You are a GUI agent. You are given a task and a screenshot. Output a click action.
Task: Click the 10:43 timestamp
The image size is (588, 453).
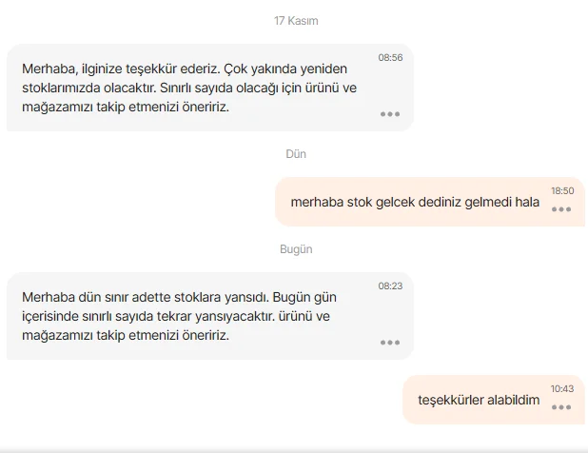[x=561, y=388]
